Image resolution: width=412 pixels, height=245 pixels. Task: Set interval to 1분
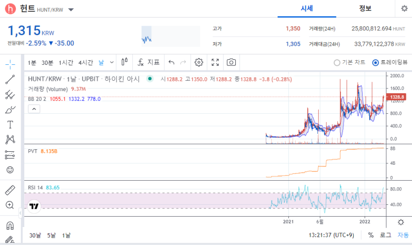[32, 62]
